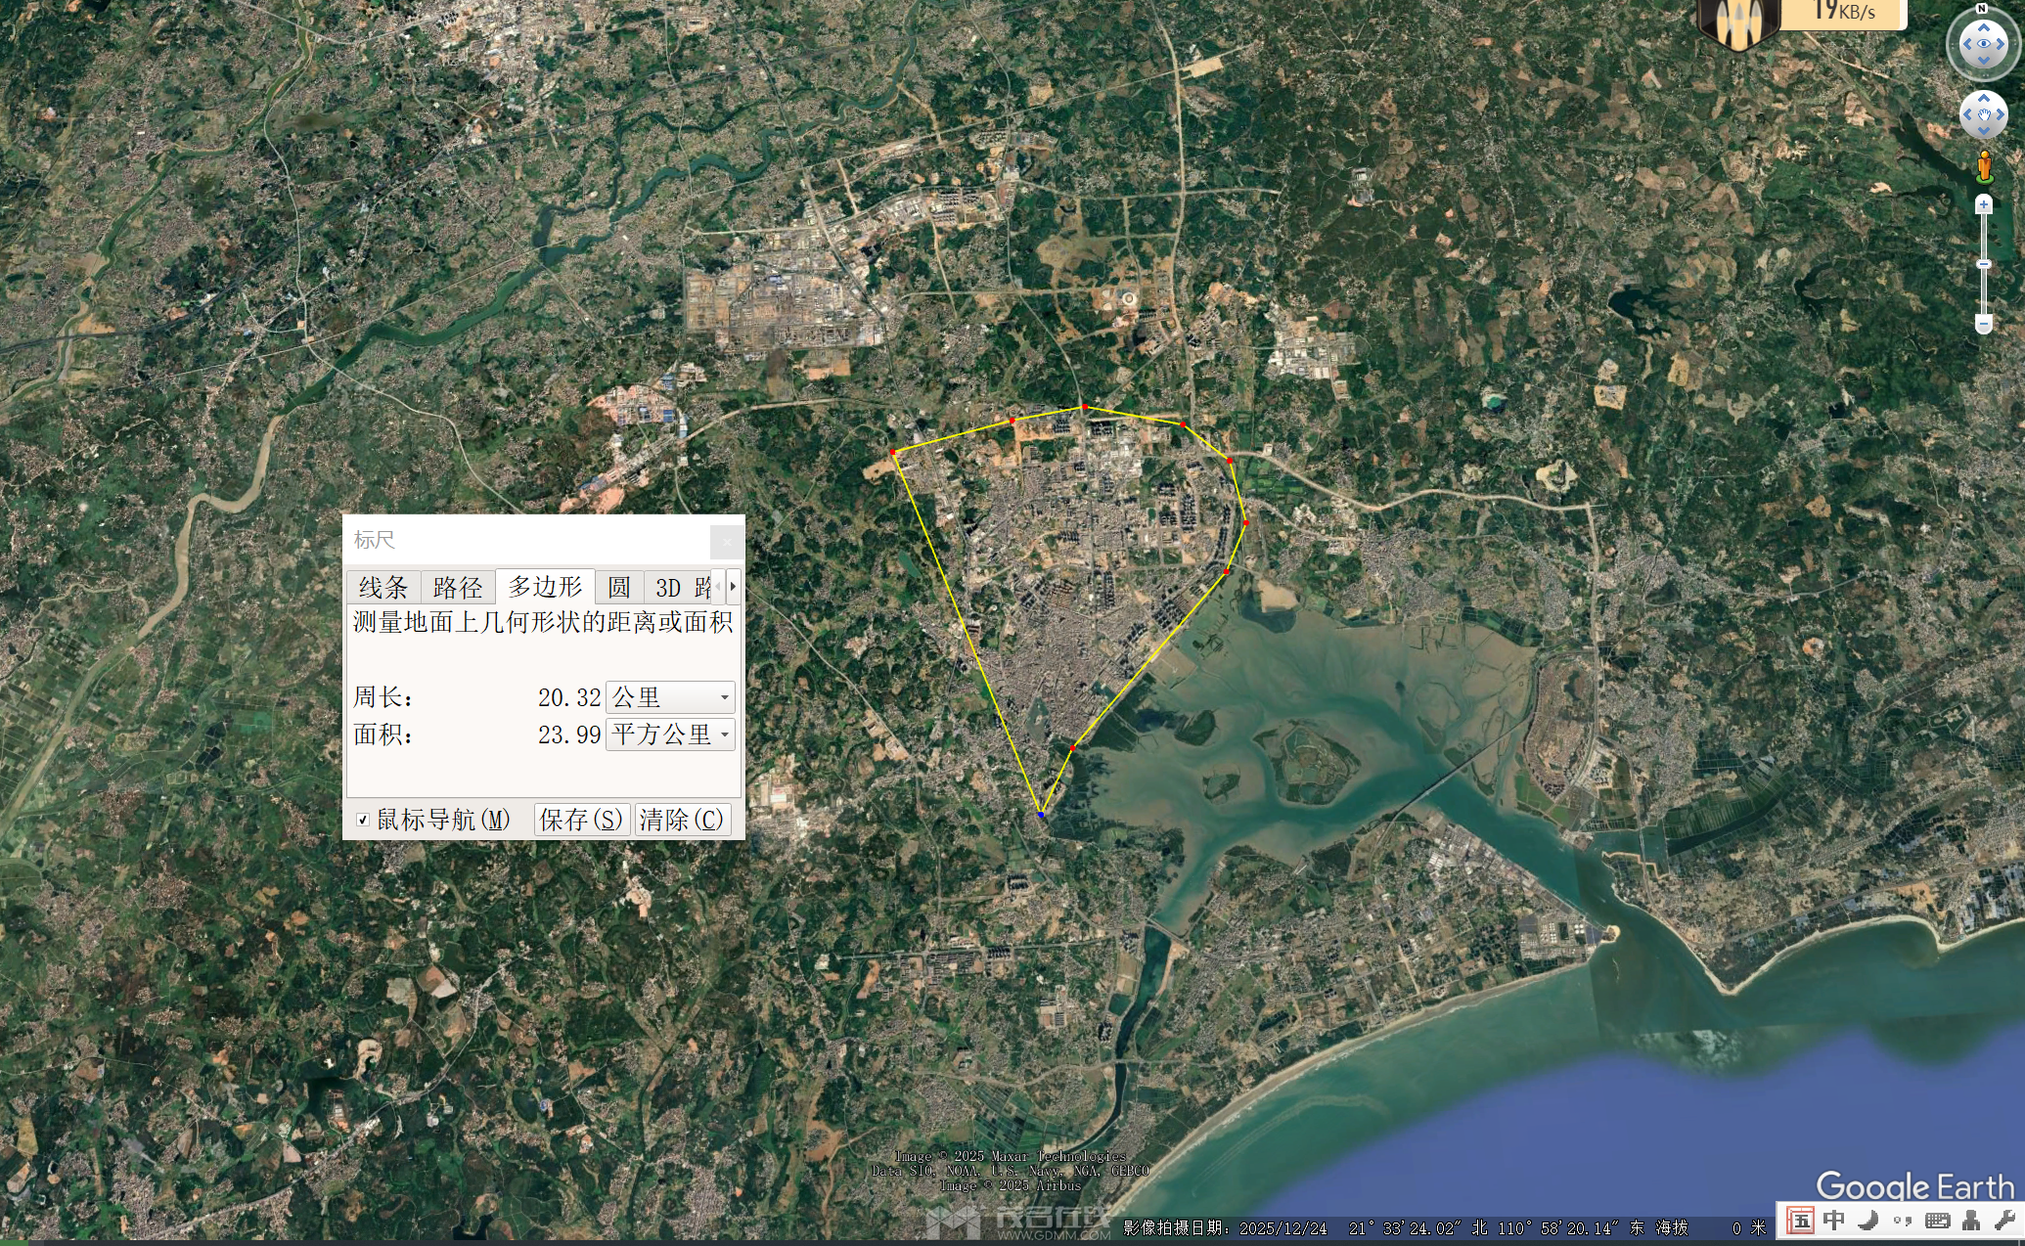Screen dimensions: 2025x1246
Task: Pan the map up with the move joystick
Action: 1983,98
